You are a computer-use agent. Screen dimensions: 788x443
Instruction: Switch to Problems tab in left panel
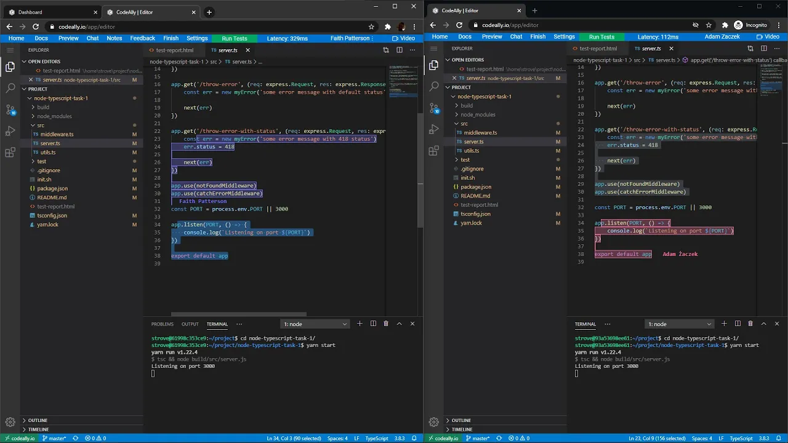163,324
